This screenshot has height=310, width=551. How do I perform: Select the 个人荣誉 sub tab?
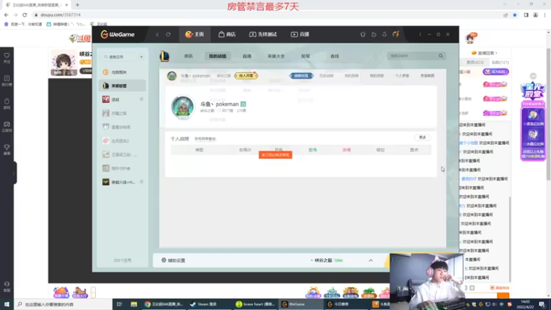[x=402, y=76]
